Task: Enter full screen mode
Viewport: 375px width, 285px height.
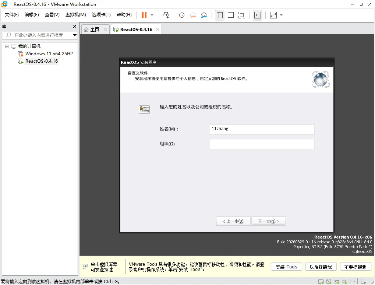Action: tap(242, 15)
